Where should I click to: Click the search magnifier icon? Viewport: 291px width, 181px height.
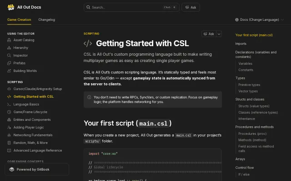click(x=88, y=7)
